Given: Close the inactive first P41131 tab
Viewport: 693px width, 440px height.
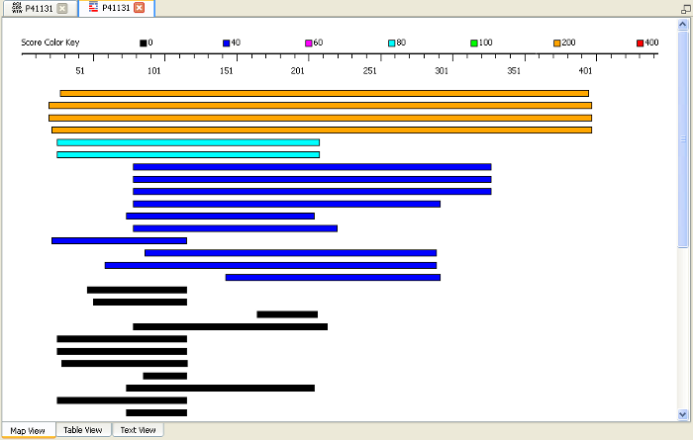Looking at the screenshot, I should point(62,8).
